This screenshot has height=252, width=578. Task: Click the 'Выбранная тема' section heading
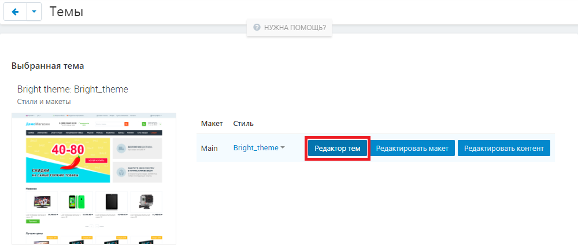point(48,66)
